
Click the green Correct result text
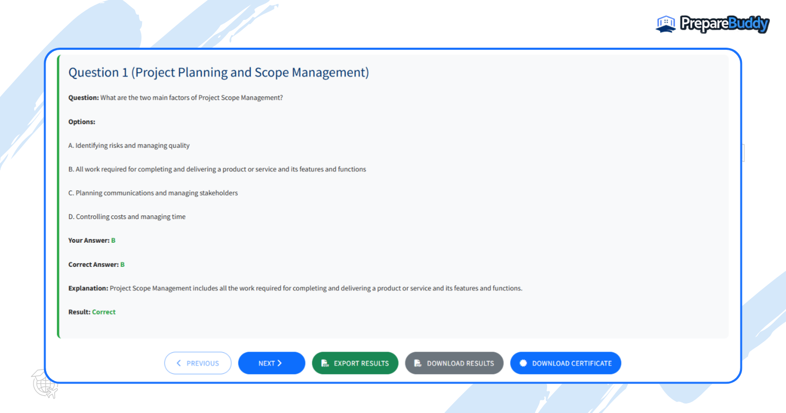(x=103, y=311)
